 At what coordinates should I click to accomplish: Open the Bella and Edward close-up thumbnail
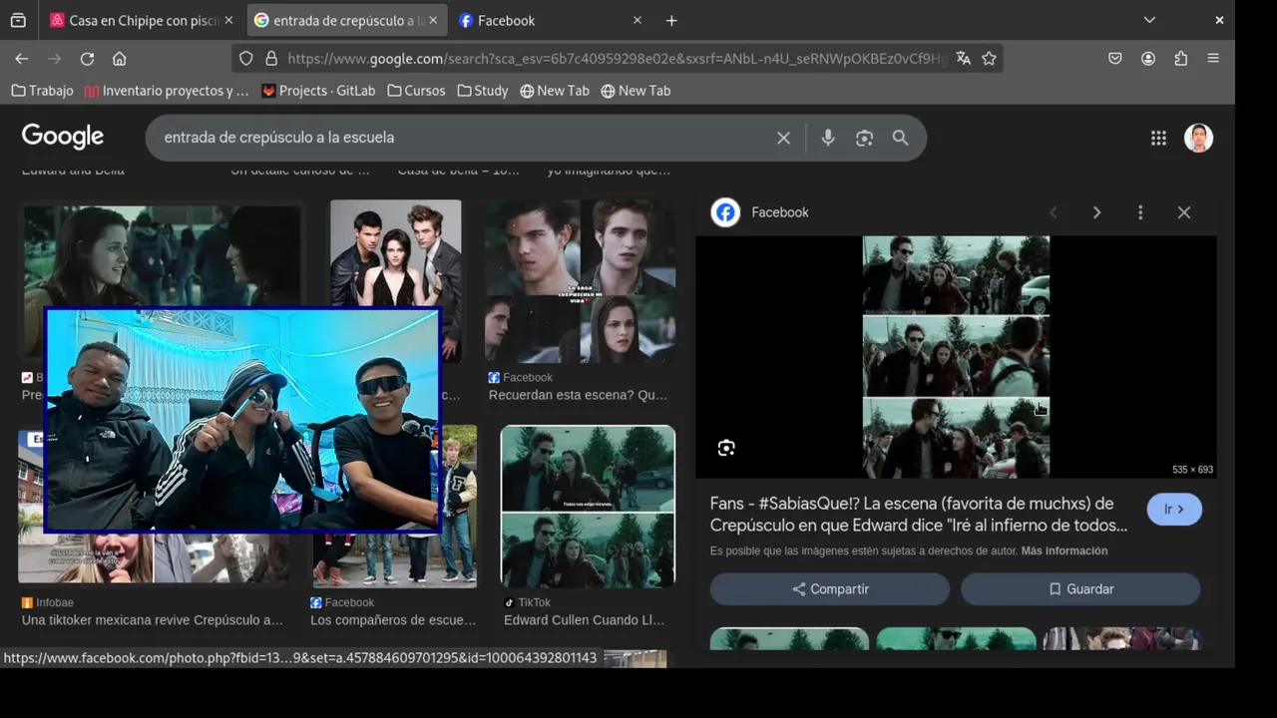[162, 255]
